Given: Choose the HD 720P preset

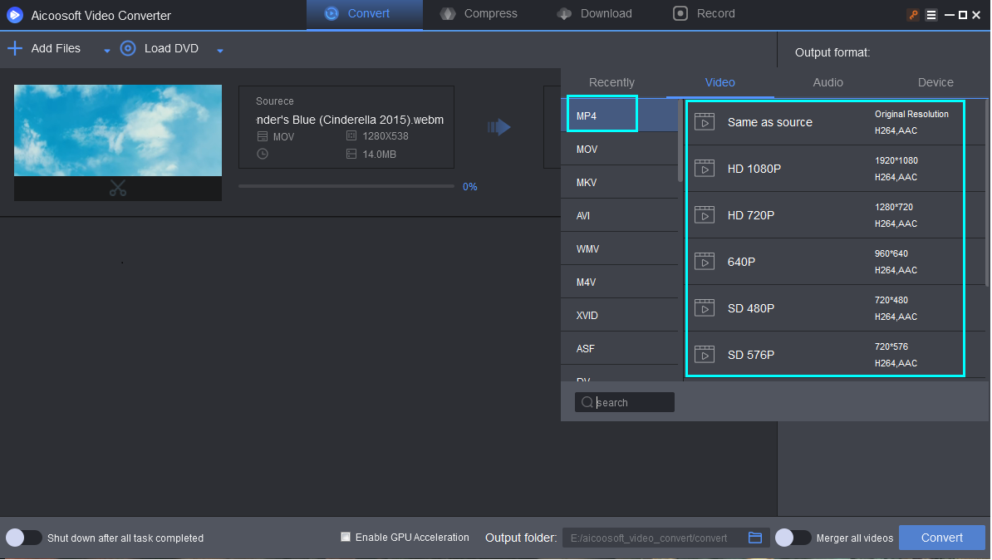Looking at the screenshot, I should click(x=834, y=215).
